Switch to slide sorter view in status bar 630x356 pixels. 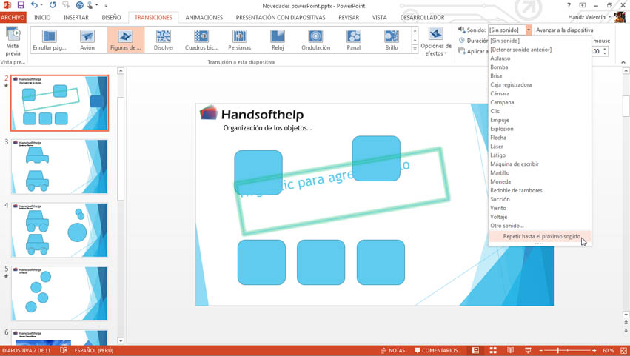tap(493, 350)
